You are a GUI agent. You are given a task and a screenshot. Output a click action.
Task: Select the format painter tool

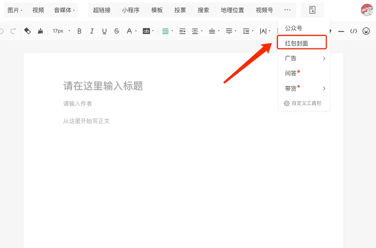40,31
